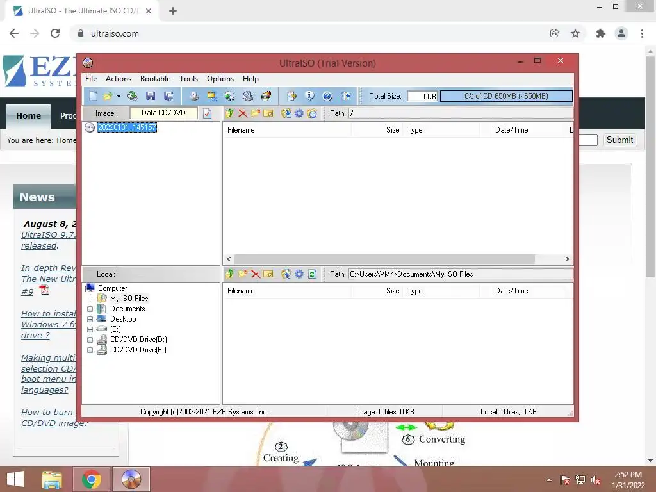Click the Convert disc icon with arrows
Viewport: 656px width, 492px height.
(x=230, y=96)
